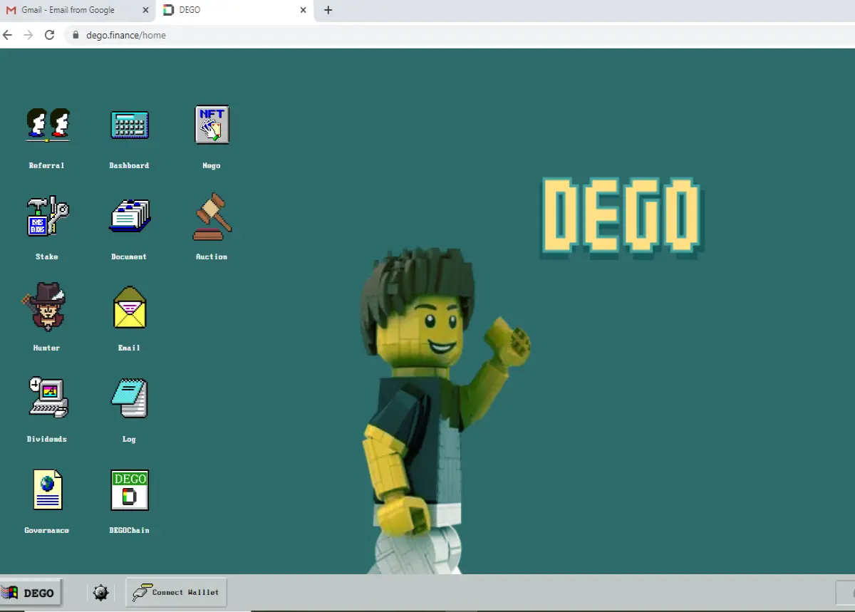855x612 pixels.
Task: Open the Dashboard keyboard icon
Action: point(130,125)
